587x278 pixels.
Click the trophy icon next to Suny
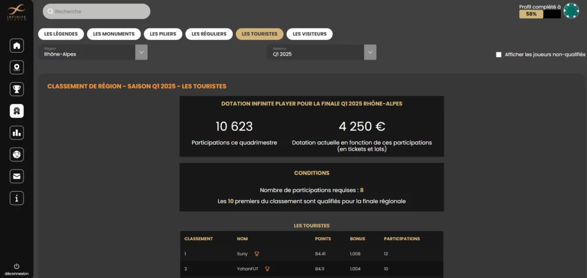pos(256,254)
